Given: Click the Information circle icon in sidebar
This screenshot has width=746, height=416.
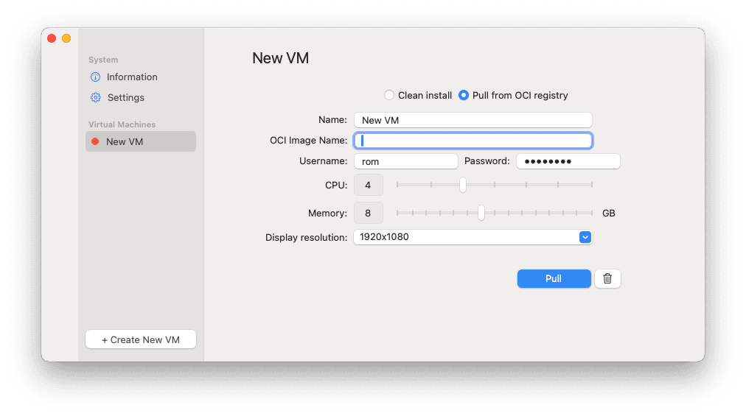Looking at the screenshot, I should [95, 77].
